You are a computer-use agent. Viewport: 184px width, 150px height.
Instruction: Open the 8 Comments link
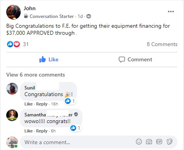click(162, 44)
